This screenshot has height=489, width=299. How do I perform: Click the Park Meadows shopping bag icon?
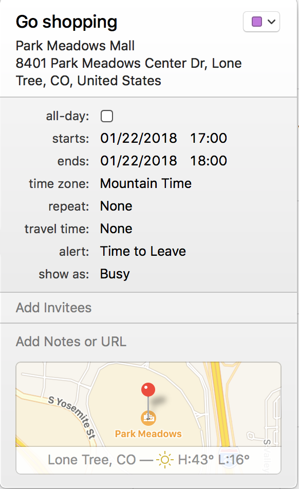coord(148,418)
